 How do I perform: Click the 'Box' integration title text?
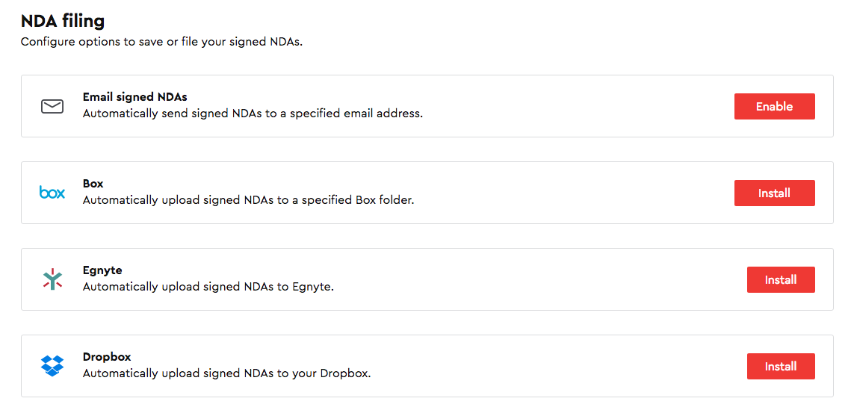[x=93, y=184]
